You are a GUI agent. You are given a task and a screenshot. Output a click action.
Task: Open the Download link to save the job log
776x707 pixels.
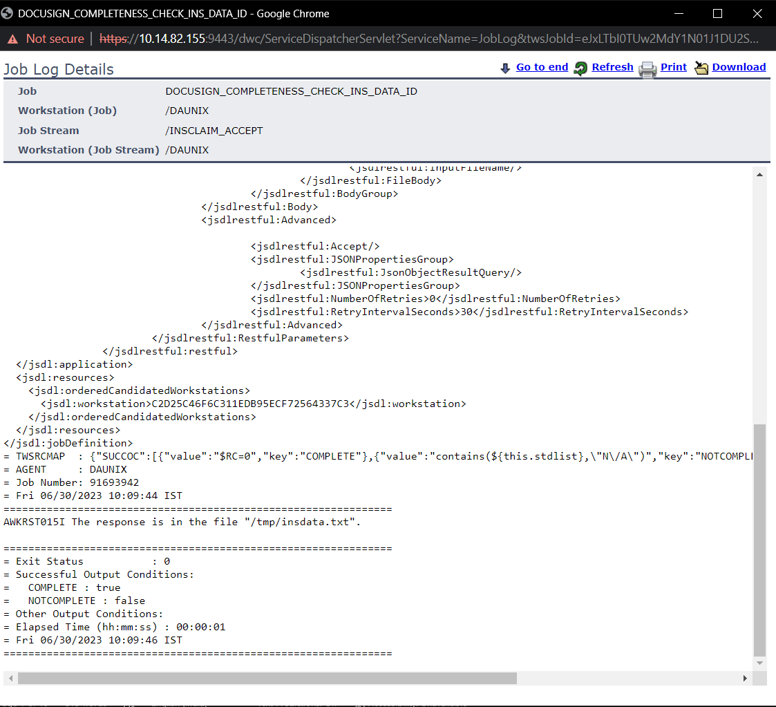tap(739, 67)
